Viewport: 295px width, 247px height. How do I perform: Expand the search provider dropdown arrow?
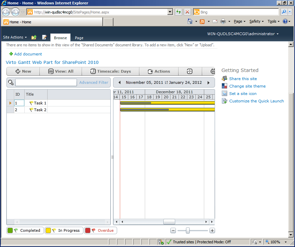coord(290,12)
